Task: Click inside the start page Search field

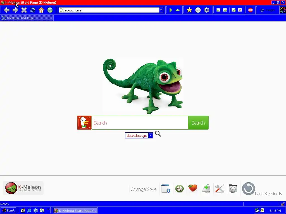Action: [140, 123]
